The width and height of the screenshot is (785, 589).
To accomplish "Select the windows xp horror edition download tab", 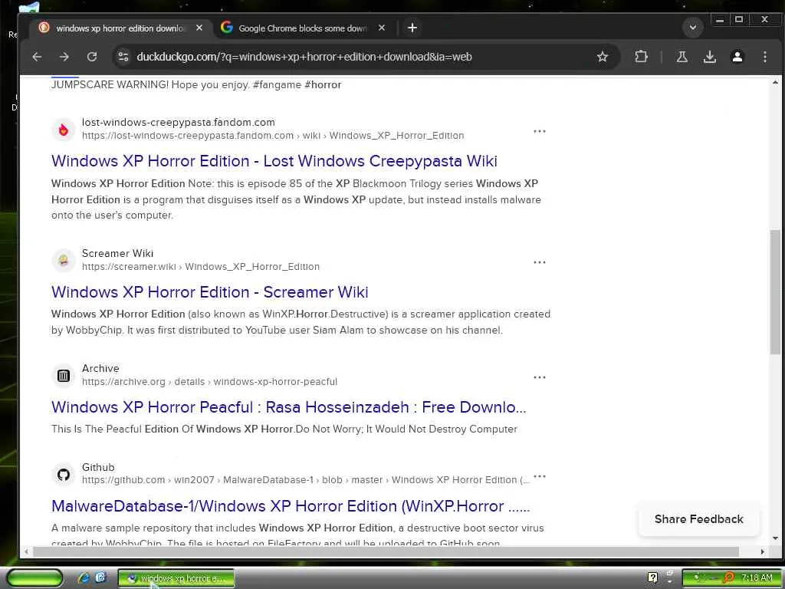I will coord(120,28).
